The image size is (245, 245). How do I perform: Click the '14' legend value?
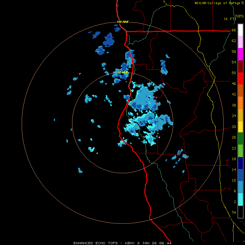tap(234, 170)
